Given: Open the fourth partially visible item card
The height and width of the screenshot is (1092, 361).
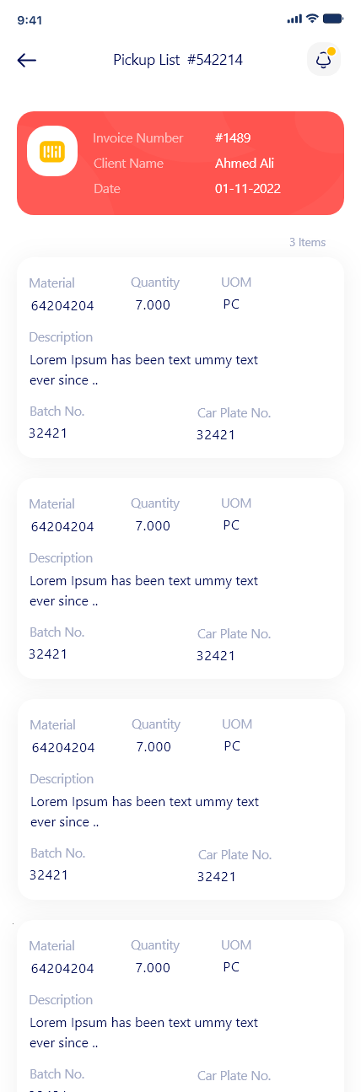Looking at the screenshot, I should pyautogui.click(x=180, y=1006).
